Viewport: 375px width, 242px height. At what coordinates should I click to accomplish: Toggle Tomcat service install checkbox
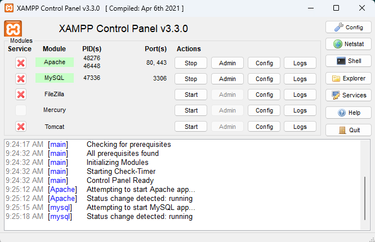click(21, 127)
